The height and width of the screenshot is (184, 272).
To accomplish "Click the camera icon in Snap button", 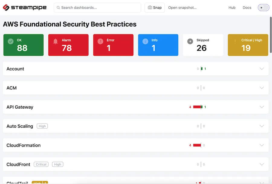I will pyautogui.click(x=150, y=8).
